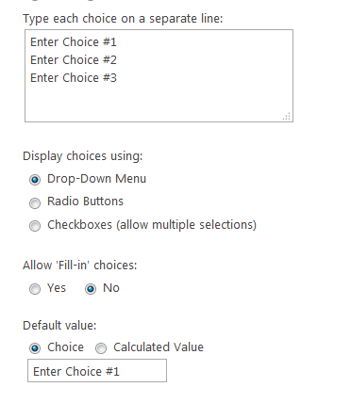Click the 'Display choices using:' label
The width and height of the screenshot is (351, 403).
[x=83, y=156]
